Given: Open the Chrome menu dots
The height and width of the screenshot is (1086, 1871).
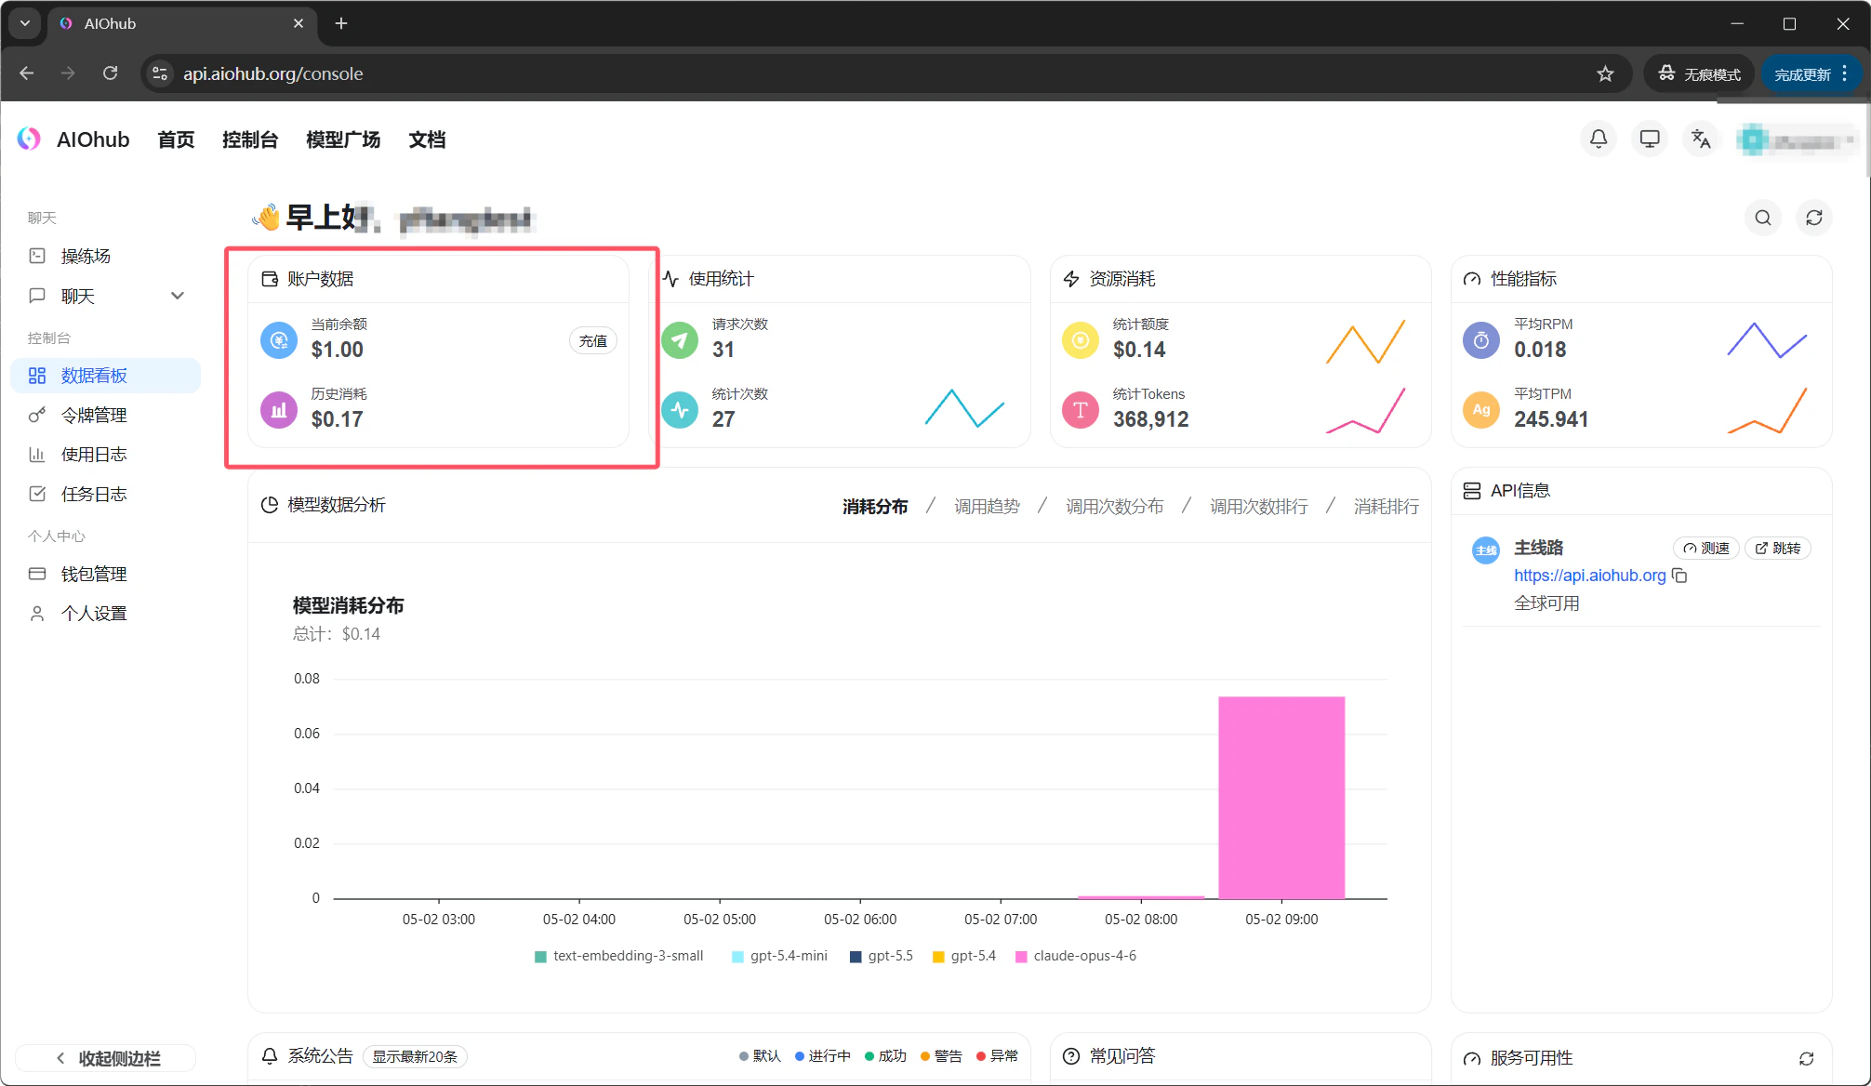Looking at the screenshot, I should [1845, 73].
